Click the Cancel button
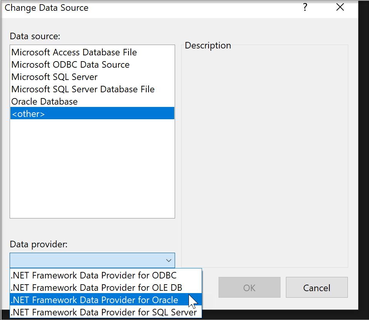The width and height of the screenshot is (369, 320). coord(316,287)
